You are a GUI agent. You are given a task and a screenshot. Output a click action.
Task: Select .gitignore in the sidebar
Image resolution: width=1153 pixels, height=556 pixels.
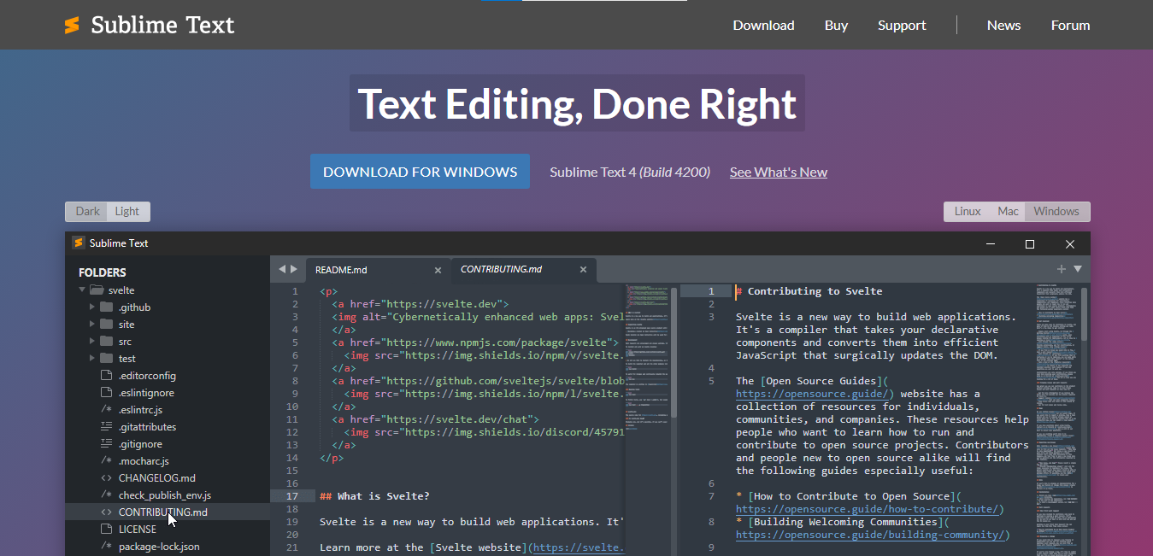click(168, 443)
